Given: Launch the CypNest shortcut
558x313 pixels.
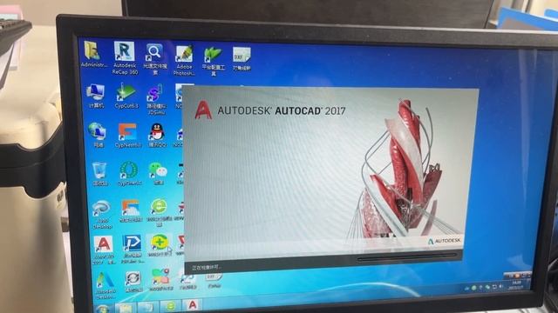Looking at the screenshot, I should pyautogui.click(x=128, y=136).
